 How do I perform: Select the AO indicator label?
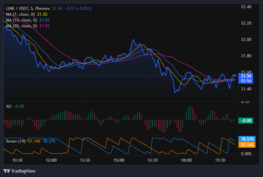(x=9, y=106)
